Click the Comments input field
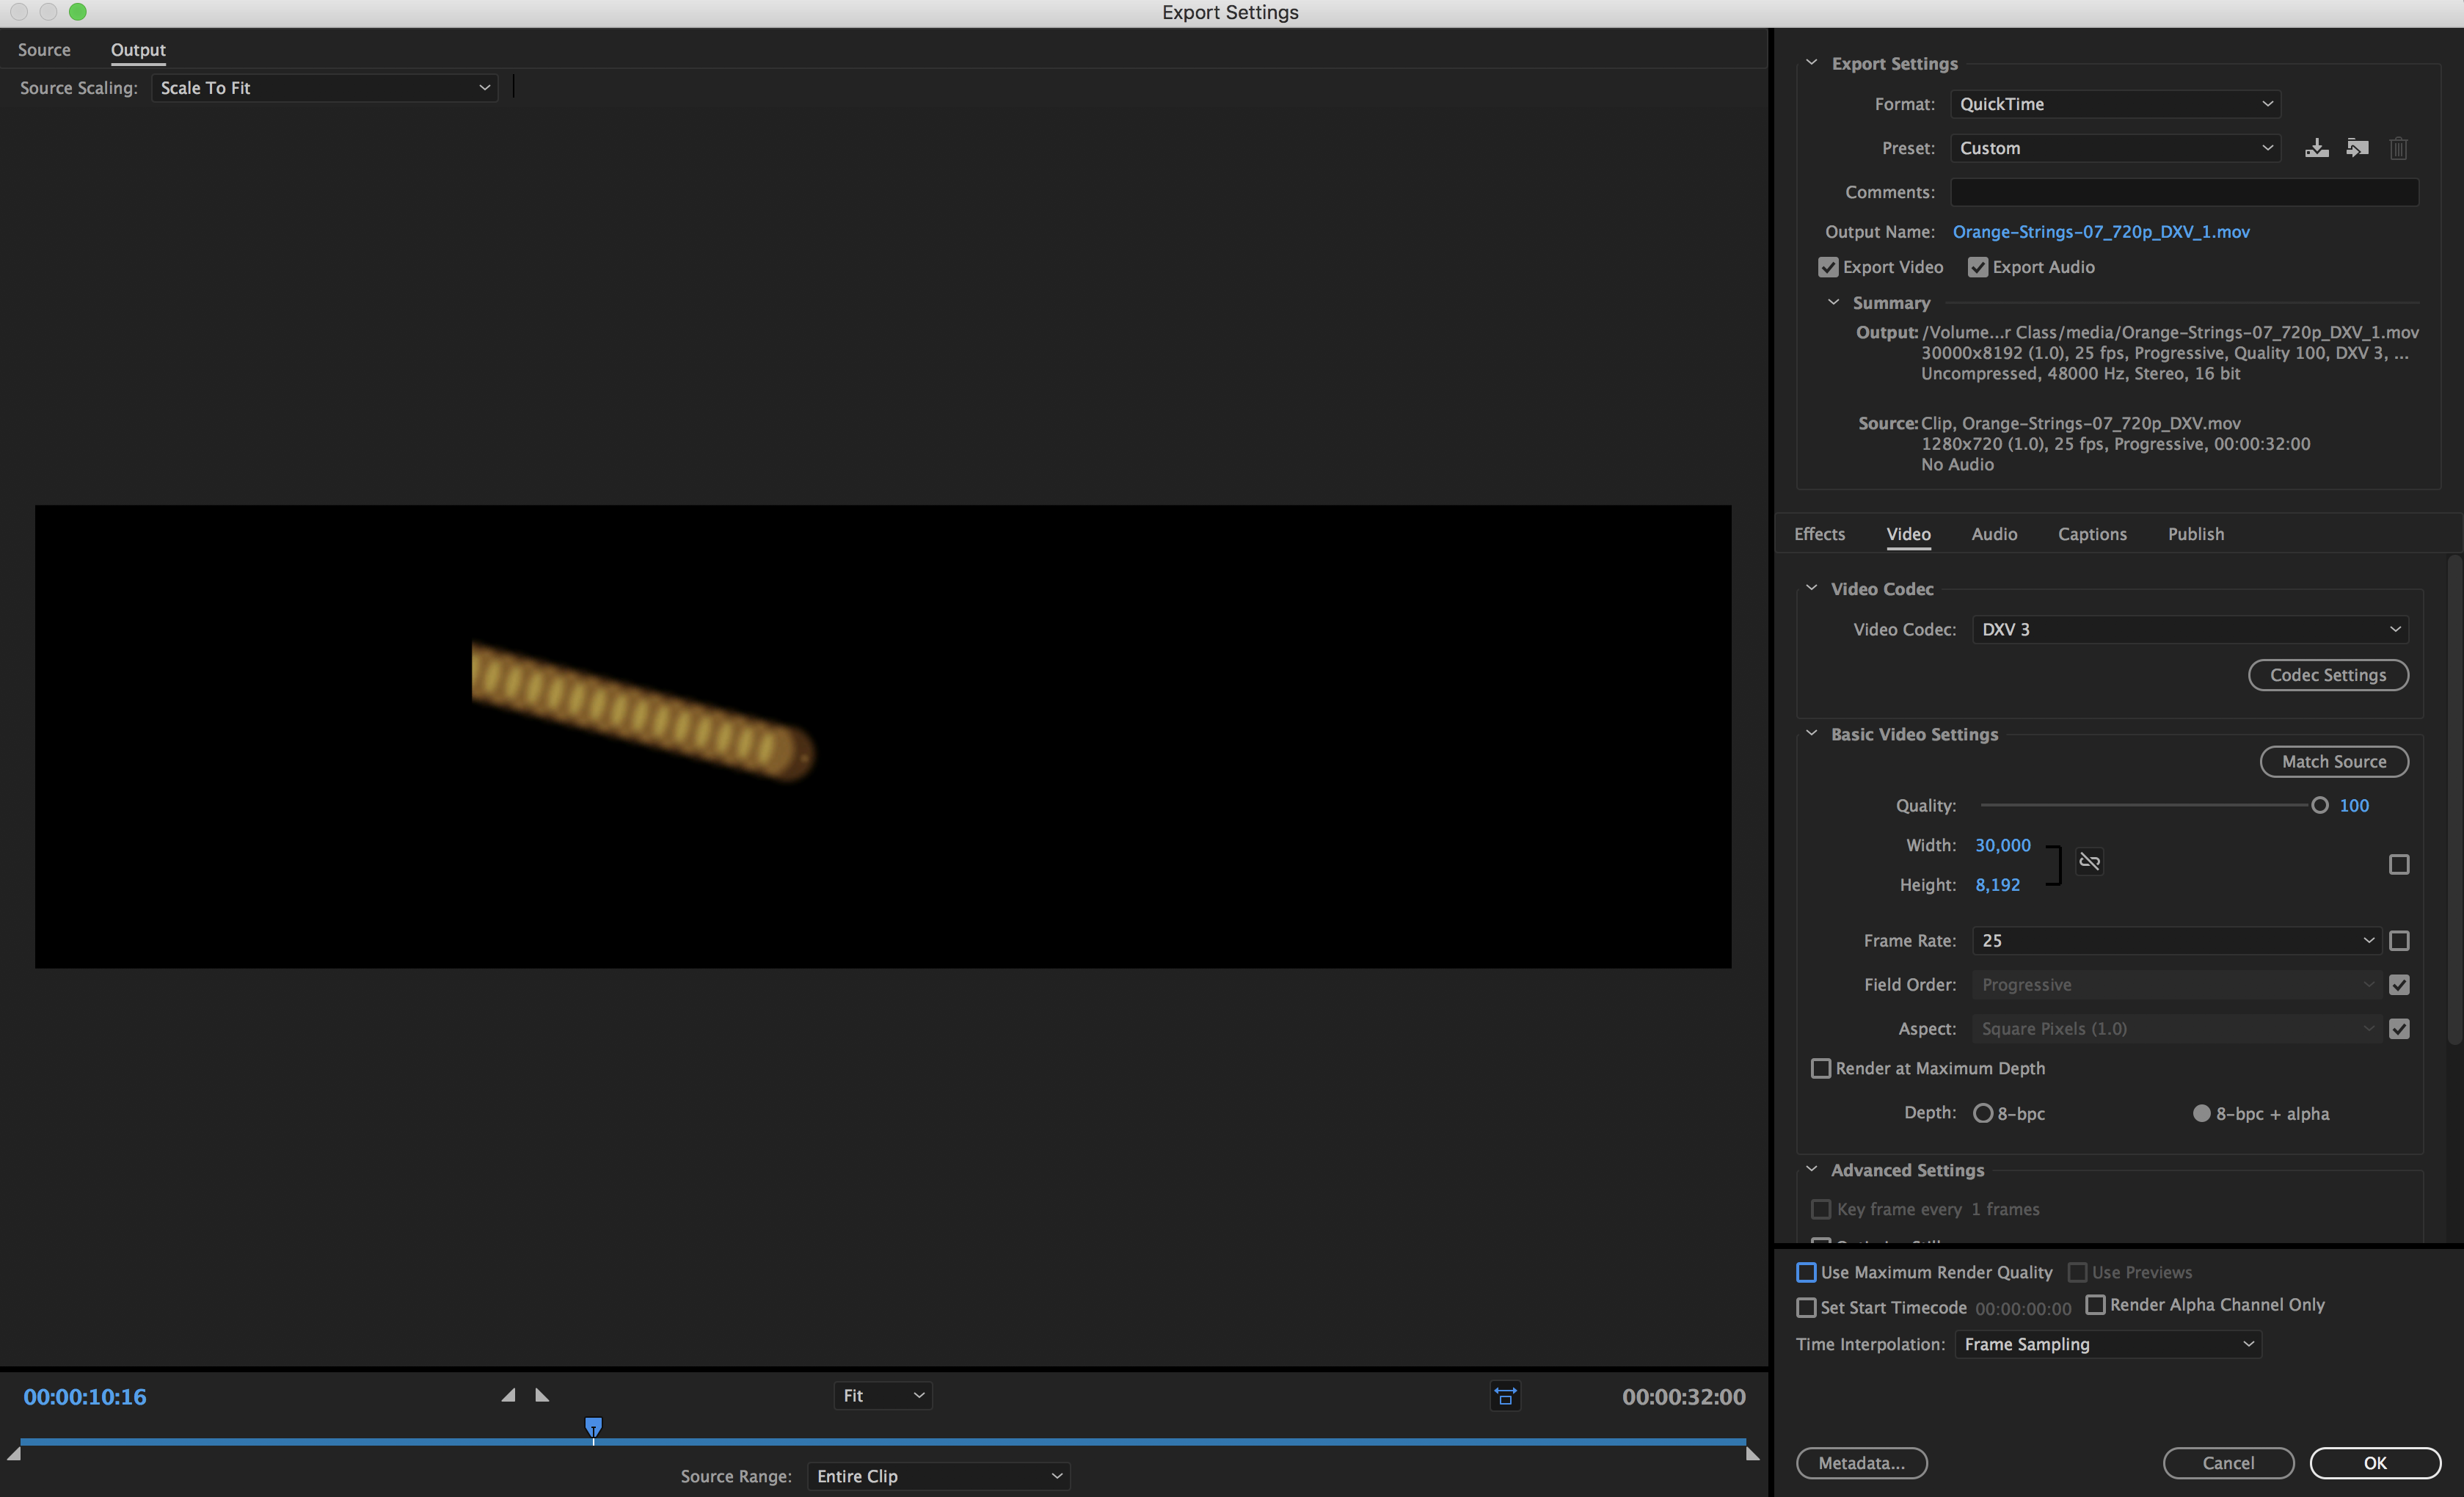 (2184, 192)
